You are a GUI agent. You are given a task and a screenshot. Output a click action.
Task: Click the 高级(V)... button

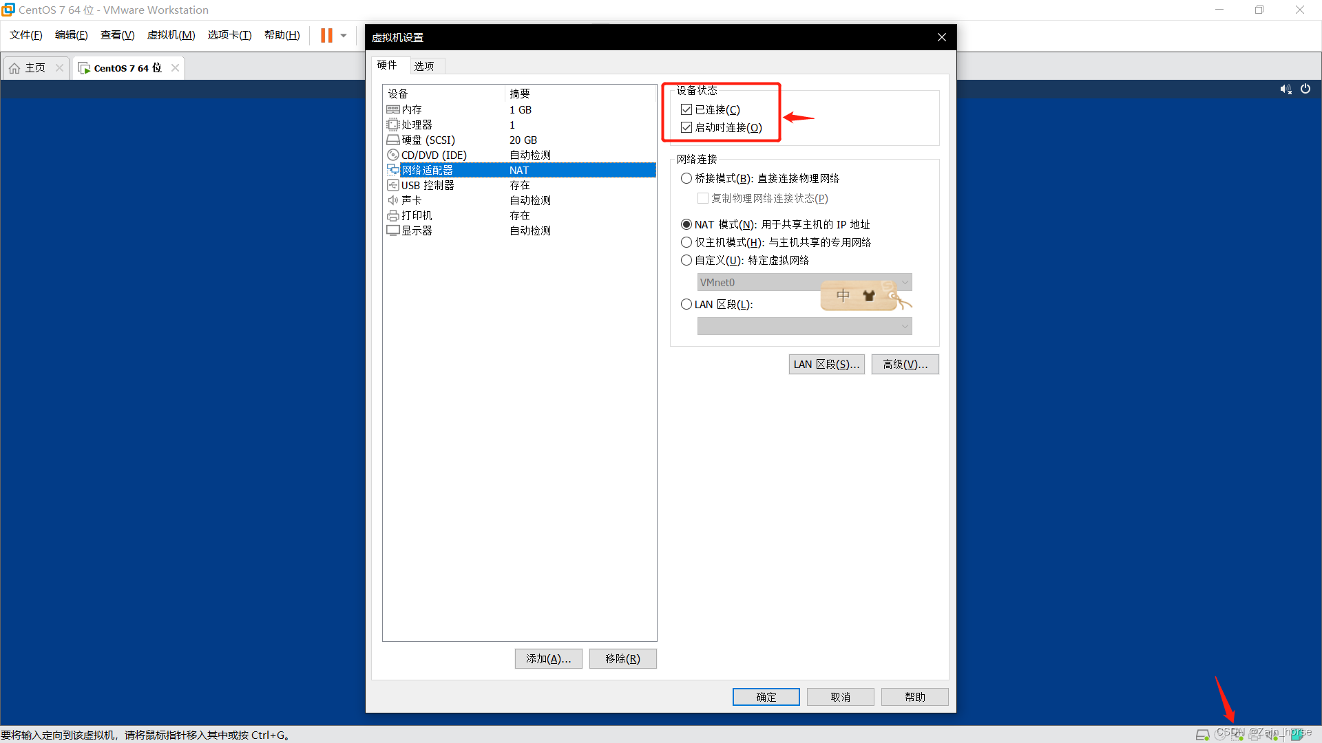905,364
